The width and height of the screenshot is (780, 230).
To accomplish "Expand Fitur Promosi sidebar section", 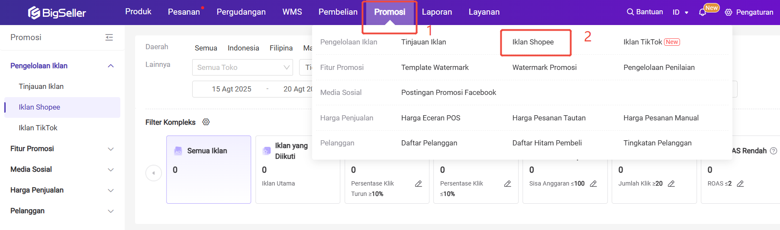I will point(111,149).
